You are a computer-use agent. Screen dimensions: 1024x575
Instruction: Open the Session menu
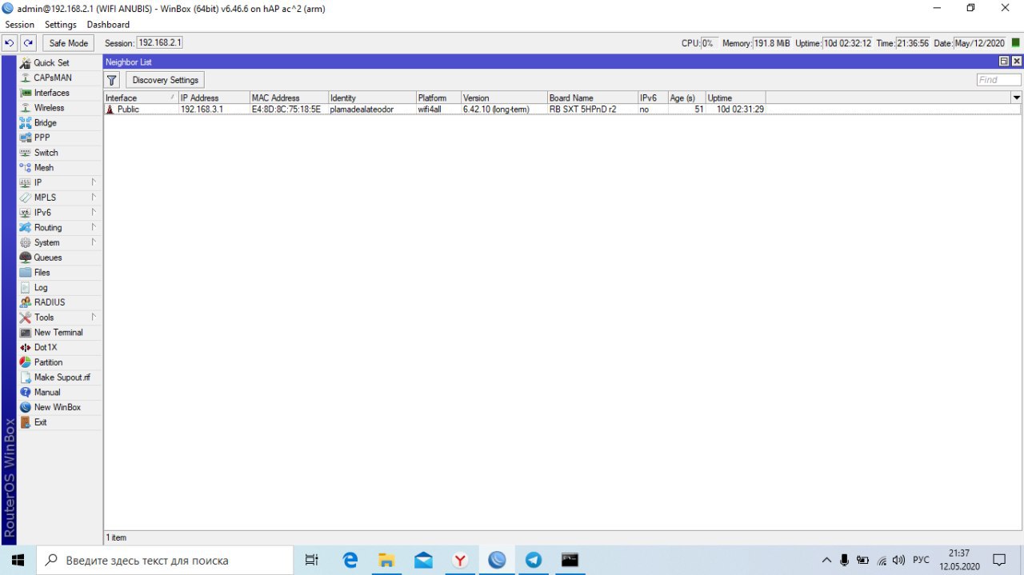(20, 25)
